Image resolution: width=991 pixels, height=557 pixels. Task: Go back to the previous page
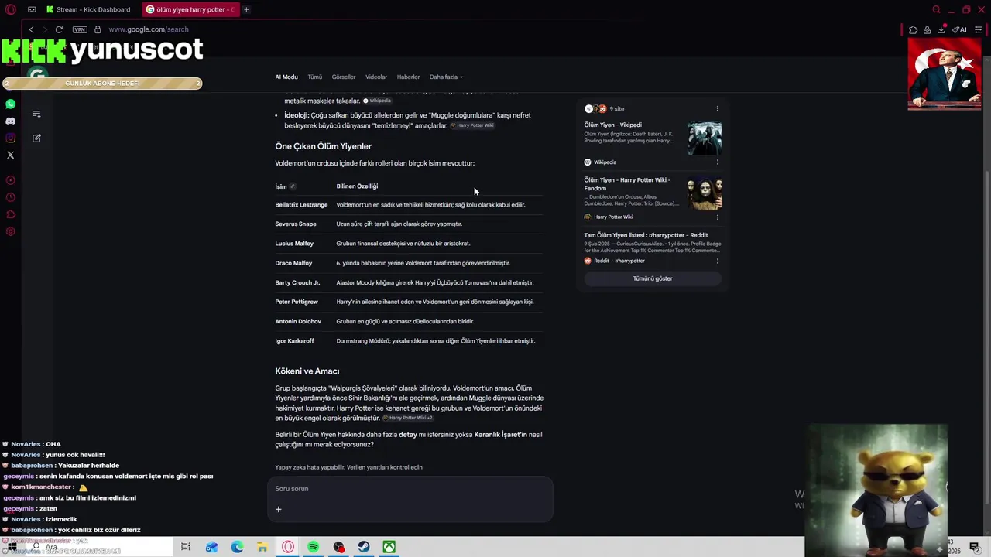coord(31,29)
